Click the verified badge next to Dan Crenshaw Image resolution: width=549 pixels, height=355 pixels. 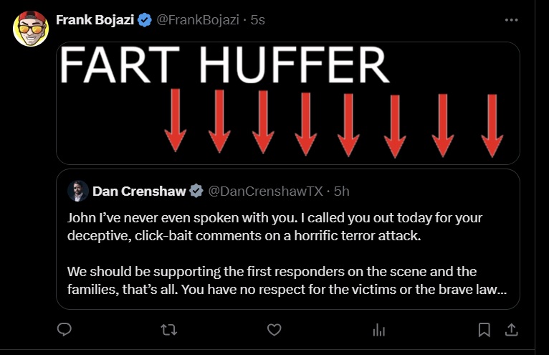coord(196,191)
